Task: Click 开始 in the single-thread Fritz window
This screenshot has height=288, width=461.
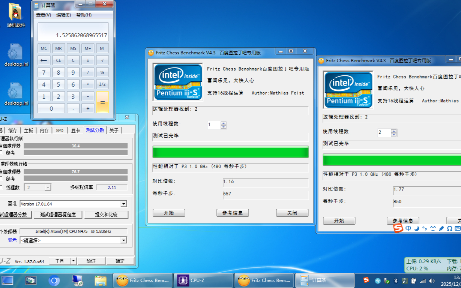Action: (169, 213)
